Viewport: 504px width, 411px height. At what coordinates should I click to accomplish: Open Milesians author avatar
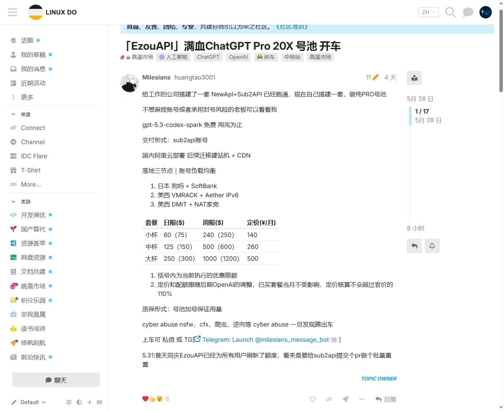[130, 83]
